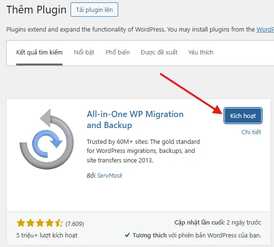Activate plugin with Kích hoạt button

tap(243, 116)
